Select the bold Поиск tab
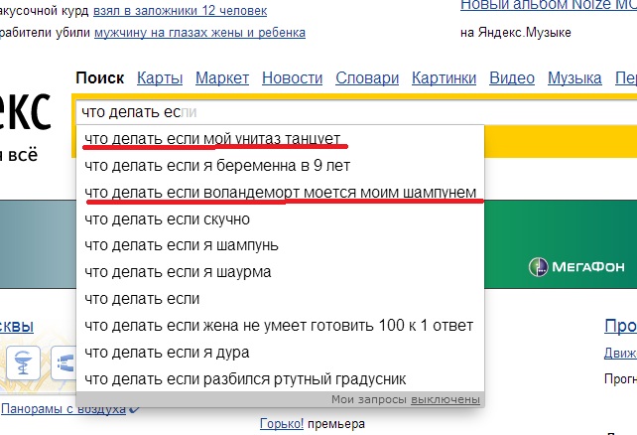 coord(100,77)
